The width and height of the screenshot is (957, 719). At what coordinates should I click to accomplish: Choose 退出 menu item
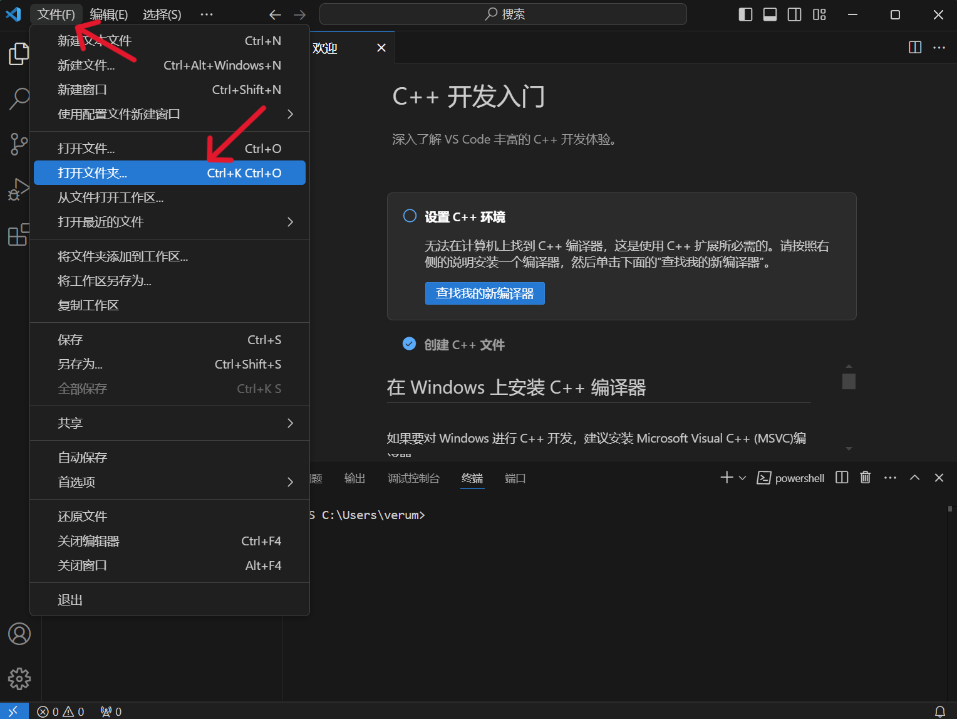coord(170,600)
